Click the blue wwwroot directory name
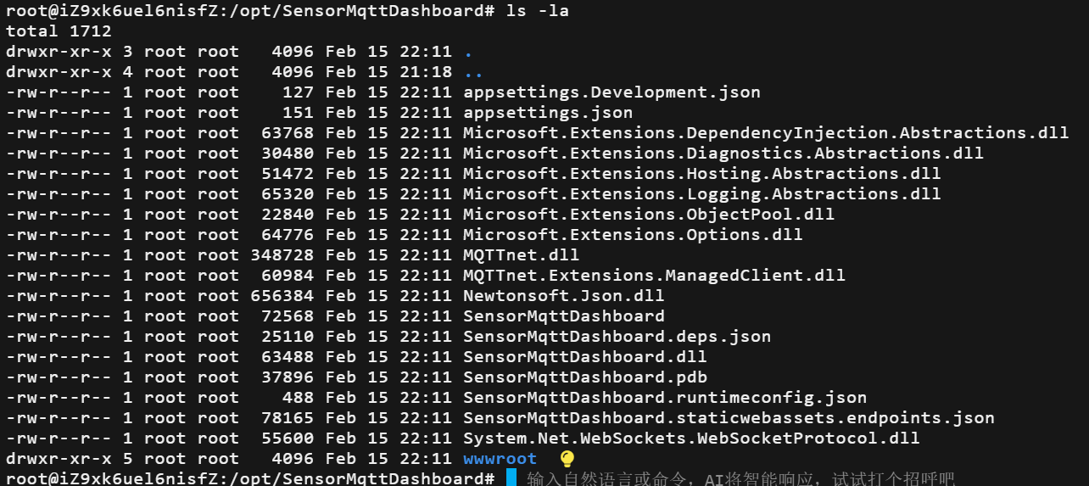This screenshot has width=1089, height=486. [500, 459]
